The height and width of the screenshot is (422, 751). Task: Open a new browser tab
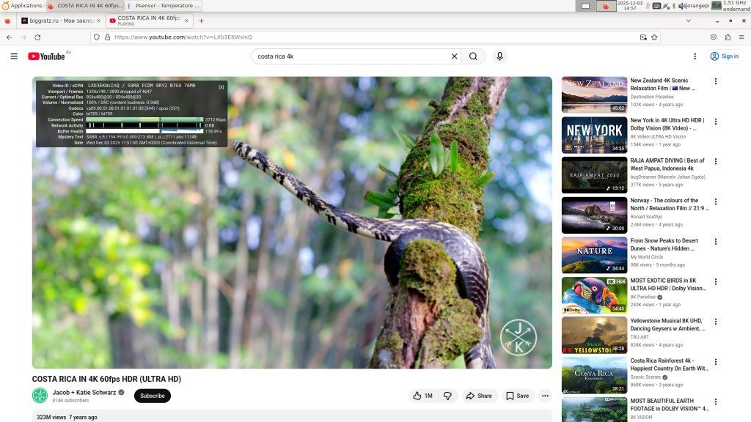tap(201, 21)
